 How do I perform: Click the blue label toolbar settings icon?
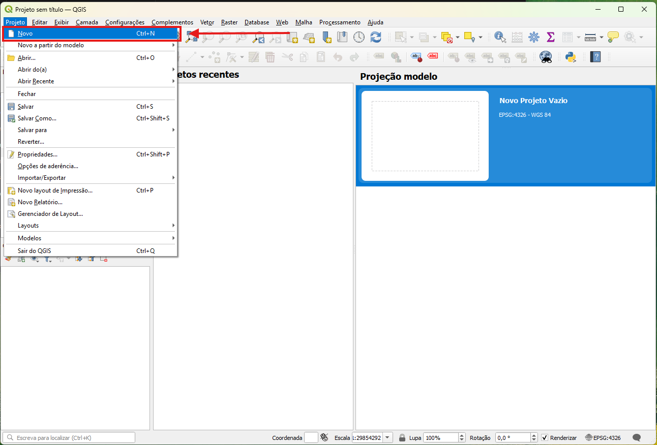(416, 57)
